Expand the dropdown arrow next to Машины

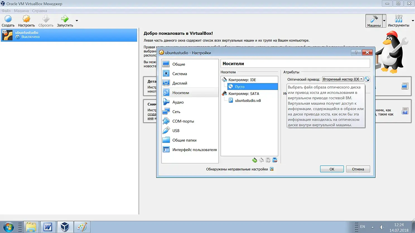pos(384,21)
